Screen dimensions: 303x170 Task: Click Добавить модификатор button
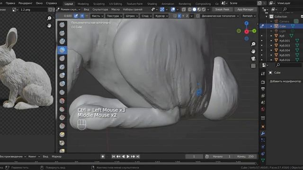[285, 81]
